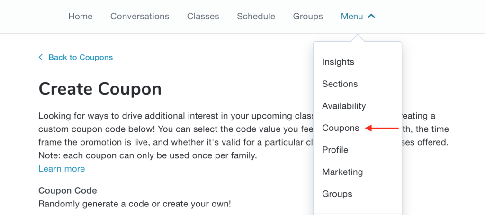485x215 pixels.
Task: Open Availability from the dropdown menu
Action: [x=344, y=106]
